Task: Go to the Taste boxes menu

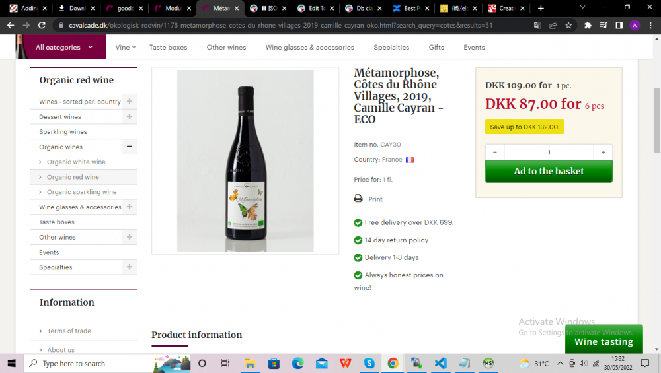Action: (x=168, y=48)
